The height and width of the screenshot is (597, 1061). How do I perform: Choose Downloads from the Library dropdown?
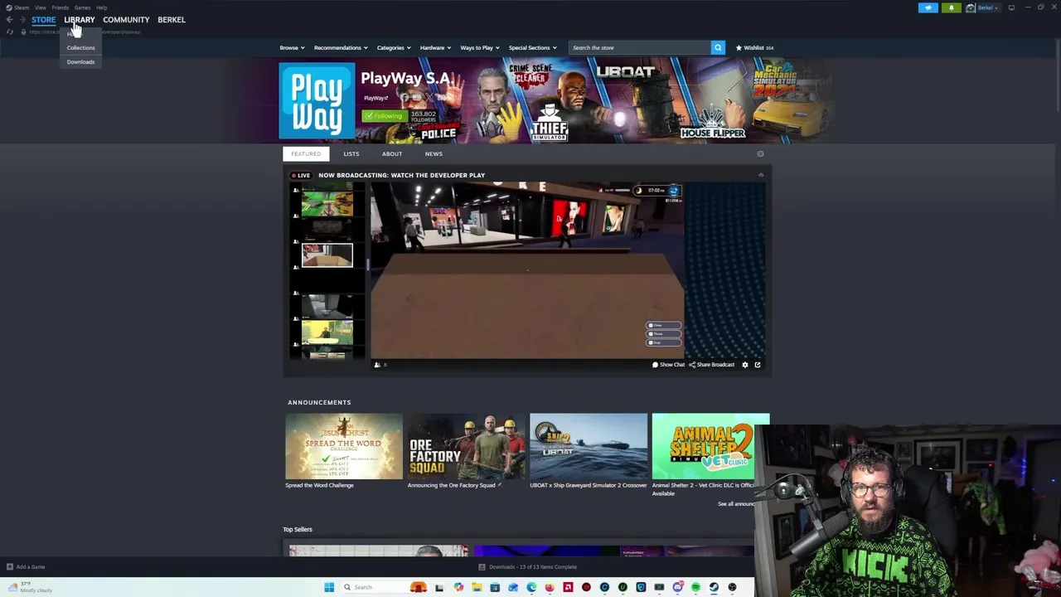click(x=80, y=61)
